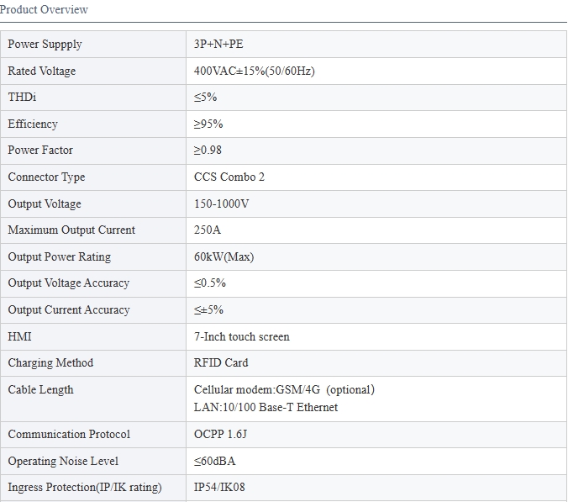568x502 pixels.
Task: Click the Output Voltage Accuracy label
Action: click(68, 283)
